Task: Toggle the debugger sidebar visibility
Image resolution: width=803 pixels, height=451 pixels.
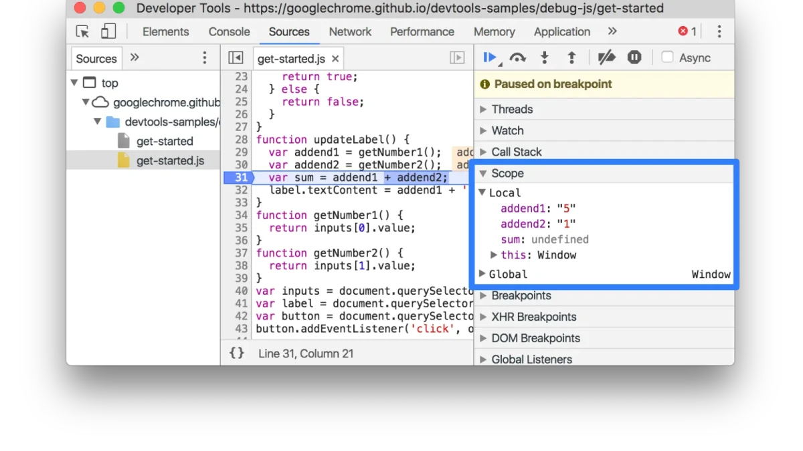Action: click(457, 58)
